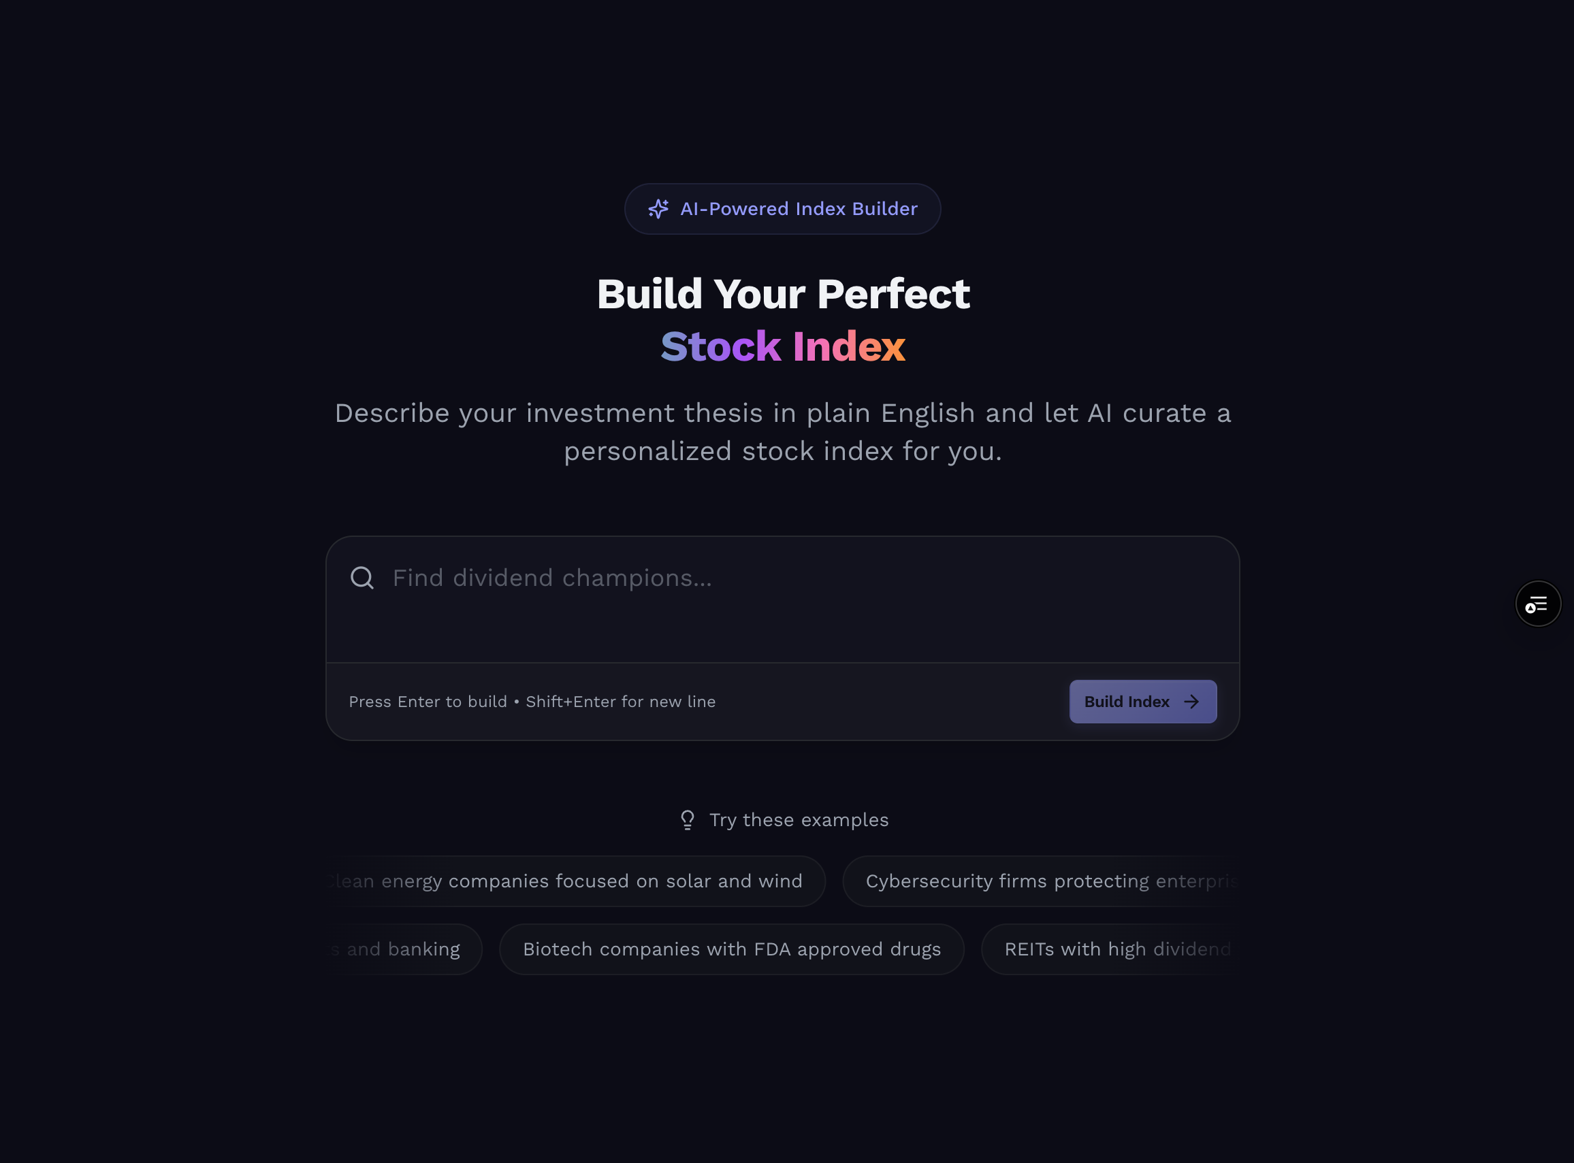
Task: Select the Clean energy solar and wind example
Action: pos(577,881)
